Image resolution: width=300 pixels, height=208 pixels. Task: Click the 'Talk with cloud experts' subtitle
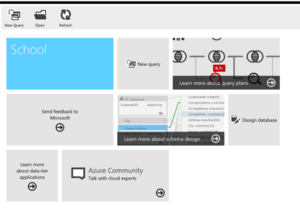click(112, 179)
